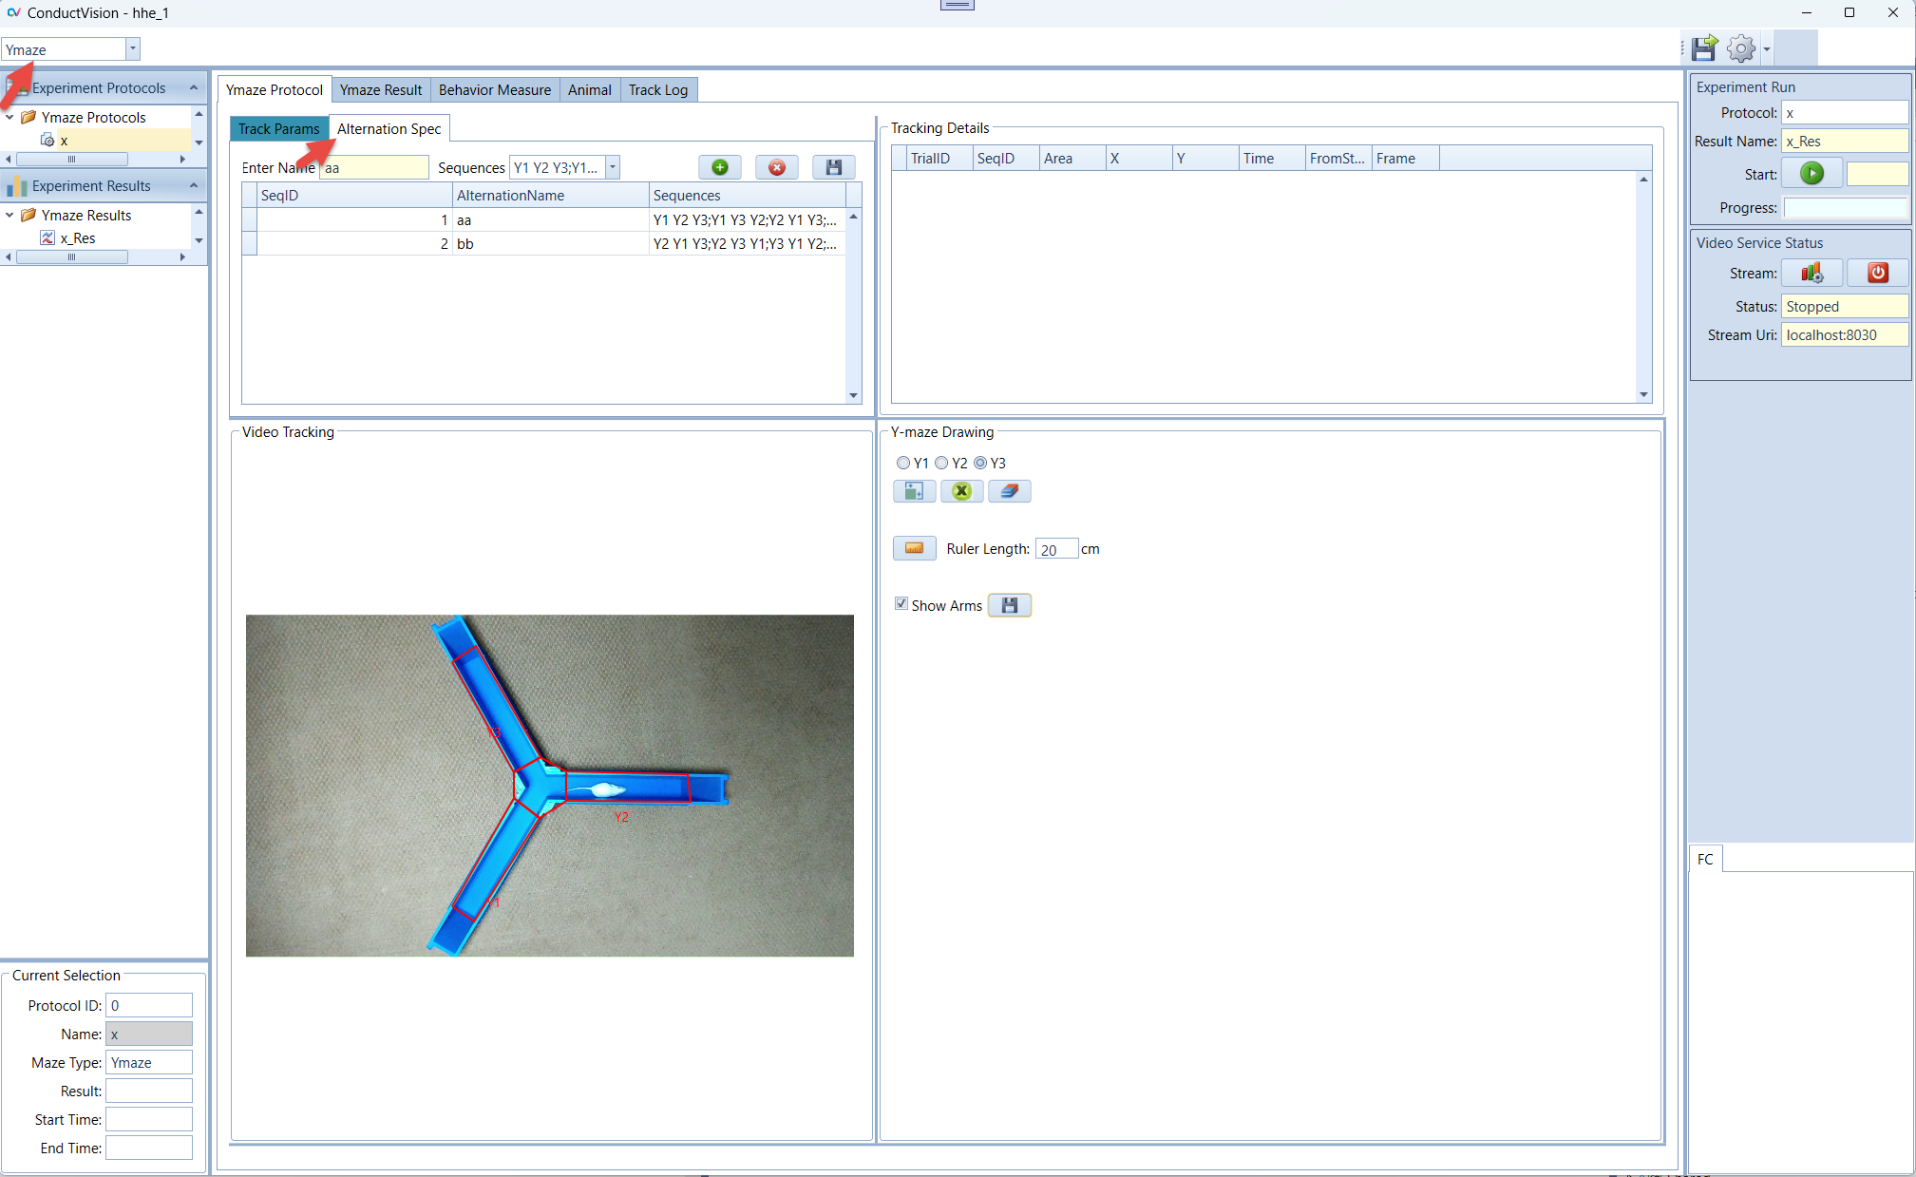Save the alternation spec with floppy icon

coord(833,167)
